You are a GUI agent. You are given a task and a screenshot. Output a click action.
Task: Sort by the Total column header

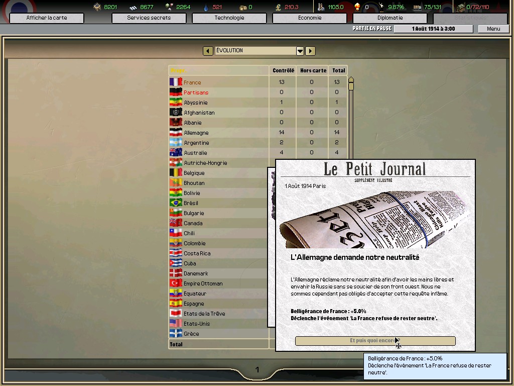pos(339,70)
